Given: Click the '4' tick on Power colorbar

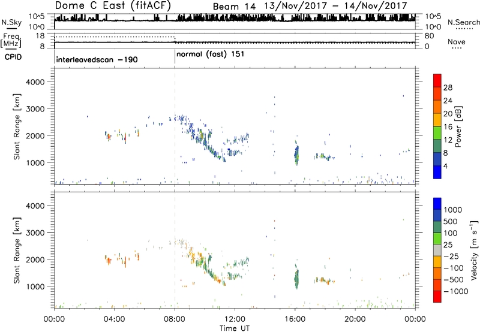Looking at the screenshot, I should click(445, 166).
